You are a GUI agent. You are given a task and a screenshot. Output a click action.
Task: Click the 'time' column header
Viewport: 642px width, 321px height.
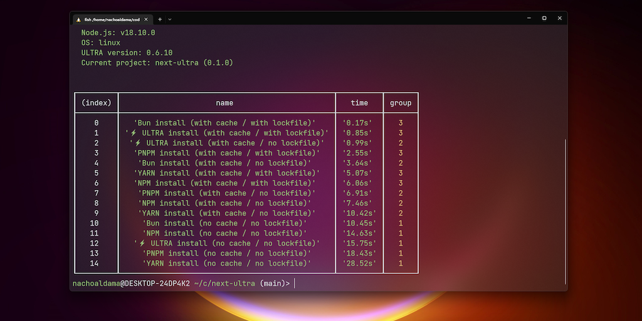(x=359, y=103)
